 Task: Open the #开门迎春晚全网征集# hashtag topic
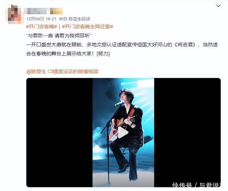tap(87, 27)
